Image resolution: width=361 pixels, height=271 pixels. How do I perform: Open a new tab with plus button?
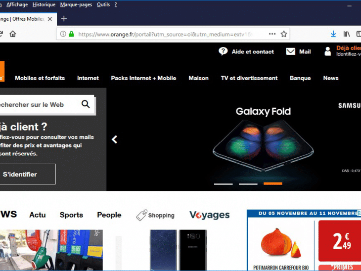pos(64,19)
